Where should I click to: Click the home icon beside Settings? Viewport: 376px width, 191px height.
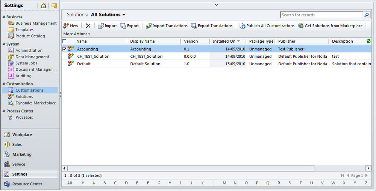pos(44,6)
